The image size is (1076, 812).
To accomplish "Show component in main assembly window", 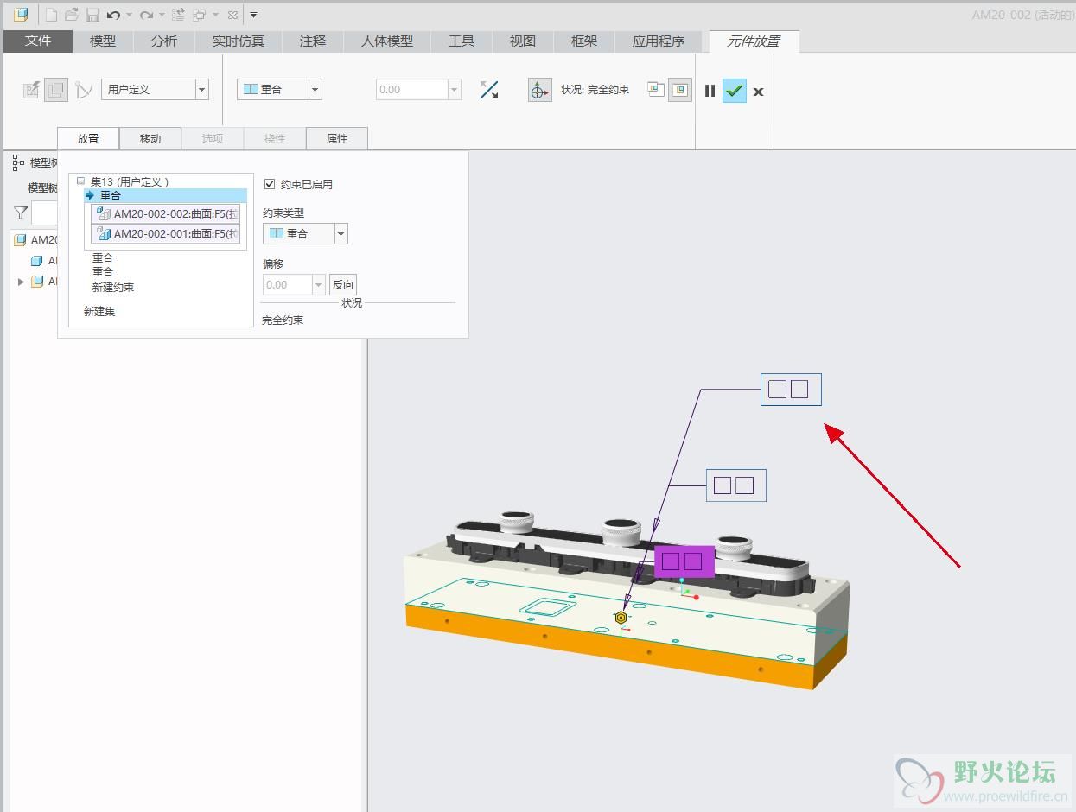I will [x=680, y=90].
